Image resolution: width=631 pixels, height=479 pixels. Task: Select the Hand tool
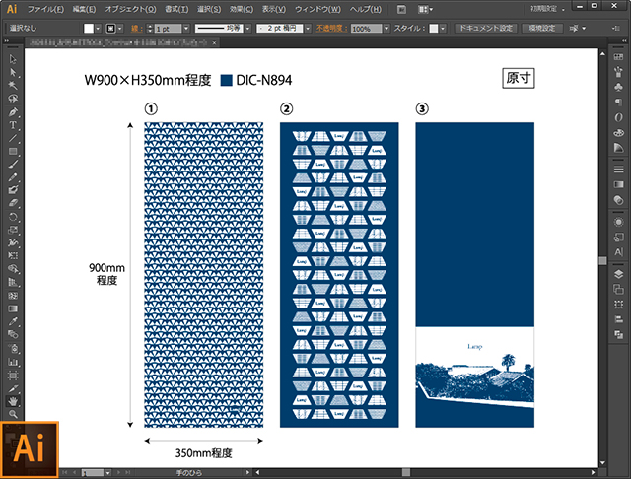pyautogui.click(x=14, y=401)
